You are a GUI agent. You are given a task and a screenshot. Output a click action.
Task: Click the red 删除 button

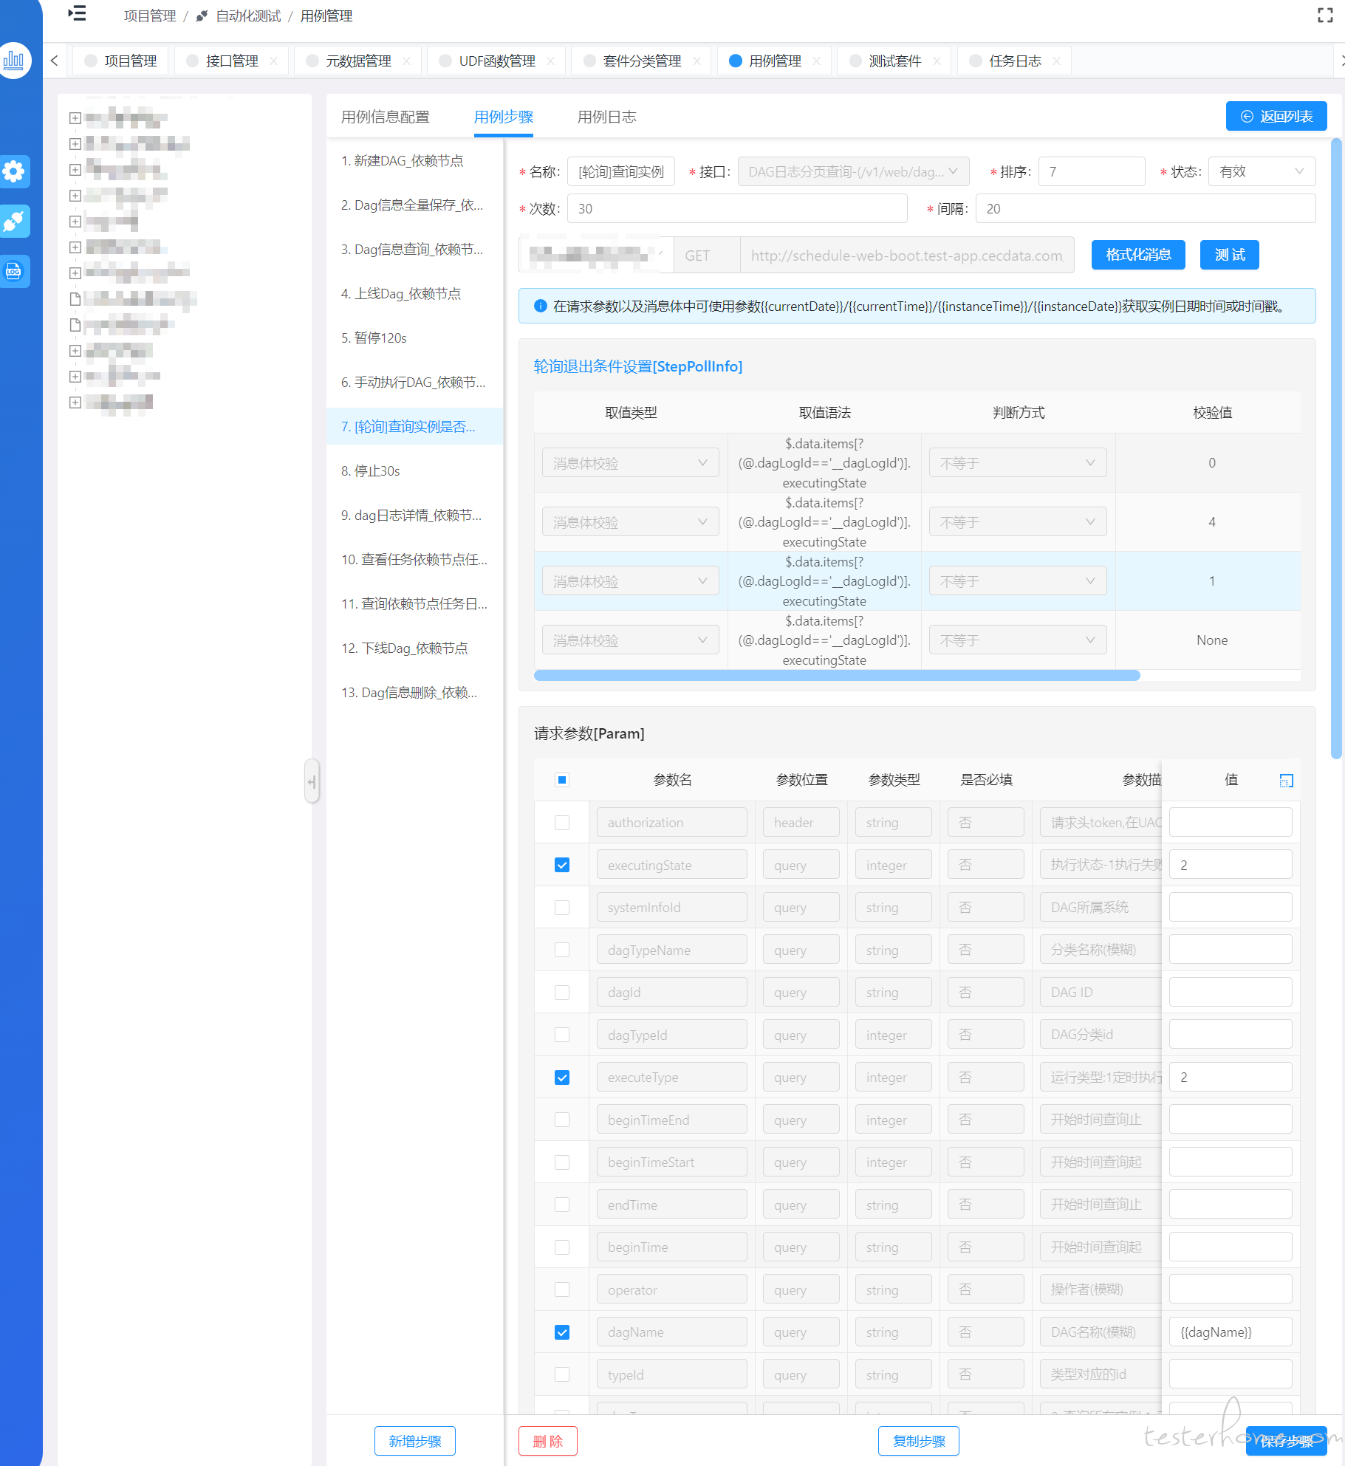click(547, 1441)
